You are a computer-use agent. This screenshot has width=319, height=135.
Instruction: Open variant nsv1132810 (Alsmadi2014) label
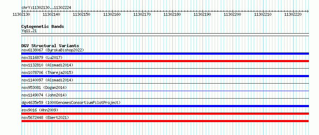pos(47,65)
